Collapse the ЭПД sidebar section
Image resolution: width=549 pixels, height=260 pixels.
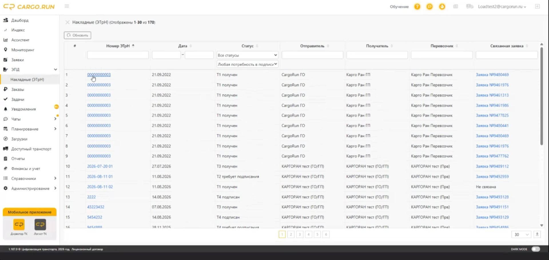click(55, 69)
